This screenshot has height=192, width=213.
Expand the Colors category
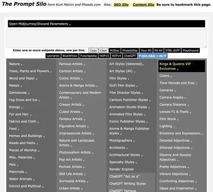[x=166, y=76]
